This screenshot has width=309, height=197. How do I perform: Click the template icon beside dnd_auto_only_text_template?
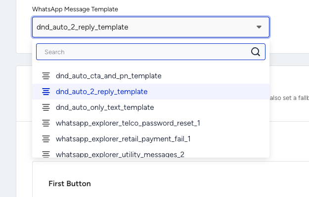46,107
